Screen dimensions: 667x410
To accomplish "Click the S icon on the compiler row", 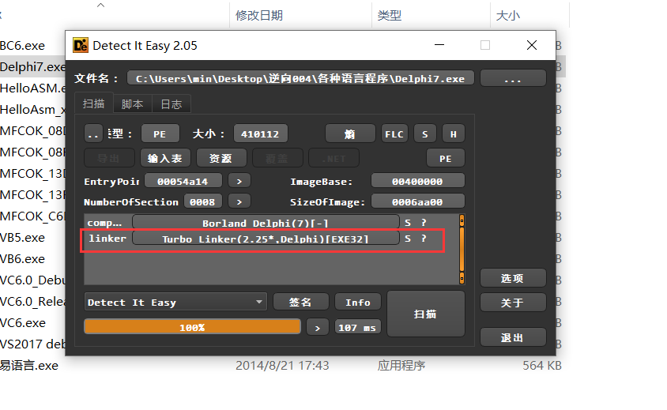I will coord(408,223).
